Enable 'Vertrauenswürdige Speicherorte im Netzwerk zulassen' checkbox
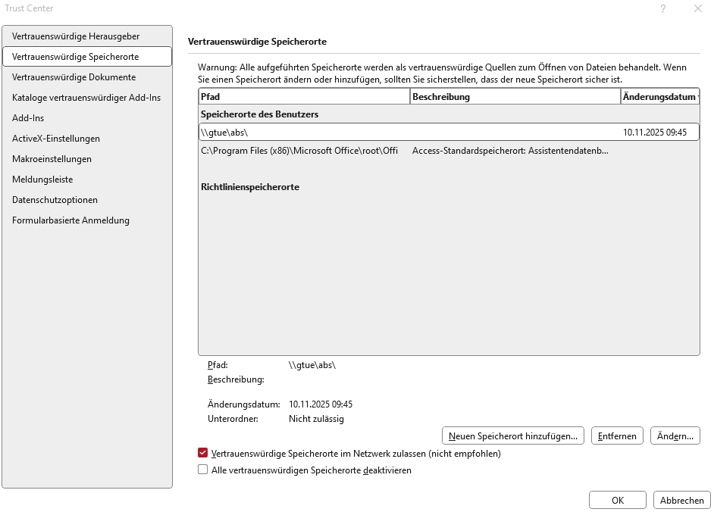This screenshot has height=512, width=714. 203,454
